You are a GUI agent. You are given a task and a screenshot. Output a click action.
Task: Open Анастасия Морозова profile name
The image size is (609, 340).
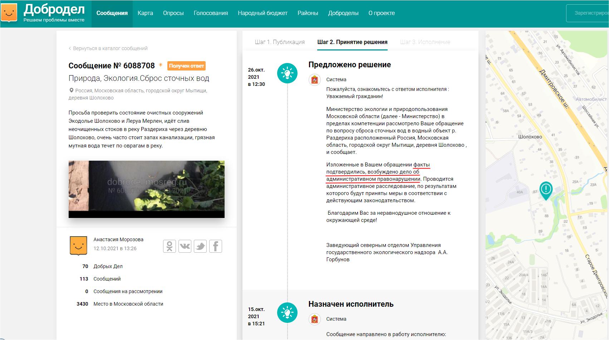coord(118,239)
